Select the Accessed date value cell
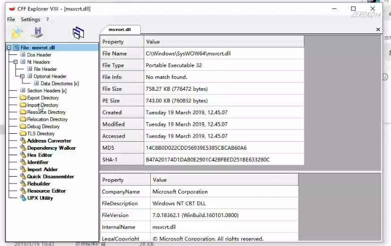The width and height of the screenshot is (391, 246). 224,136
